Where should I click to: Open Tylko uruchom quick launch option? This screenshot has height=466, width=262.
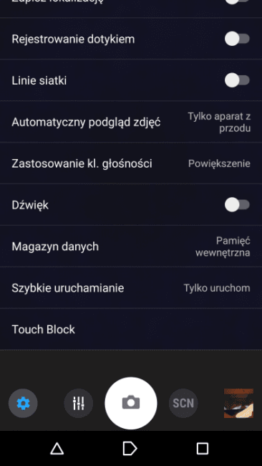217,288
